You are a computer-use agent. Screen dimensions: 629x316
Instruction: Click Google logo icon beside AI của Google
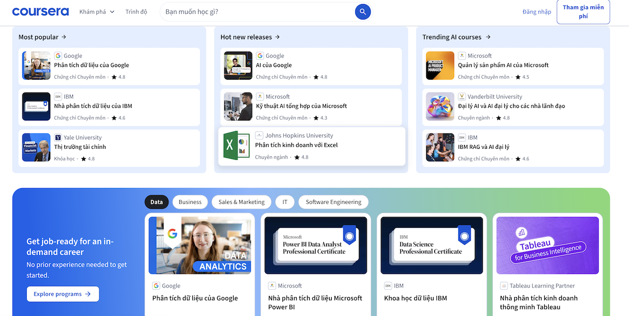pyautogui.click(x=260, y=56)
